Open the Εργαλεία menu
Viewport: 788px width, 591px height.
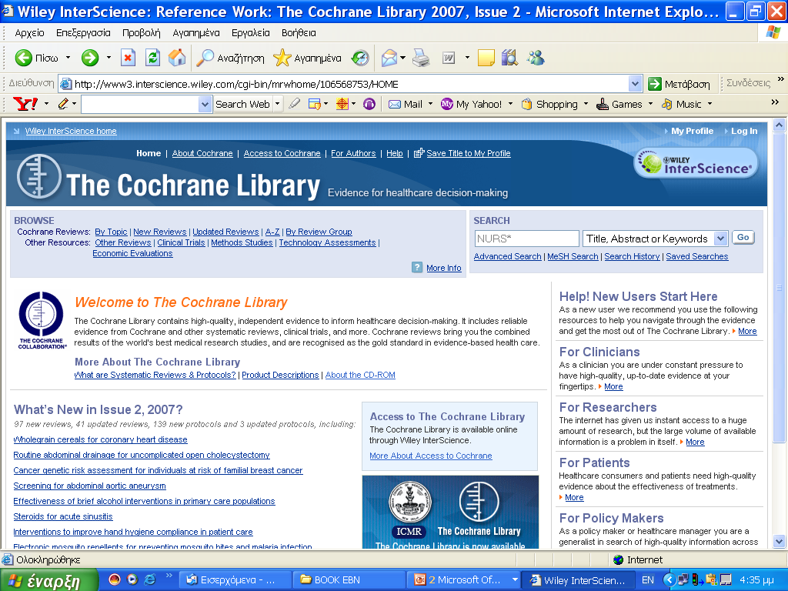tap(251, 33)
